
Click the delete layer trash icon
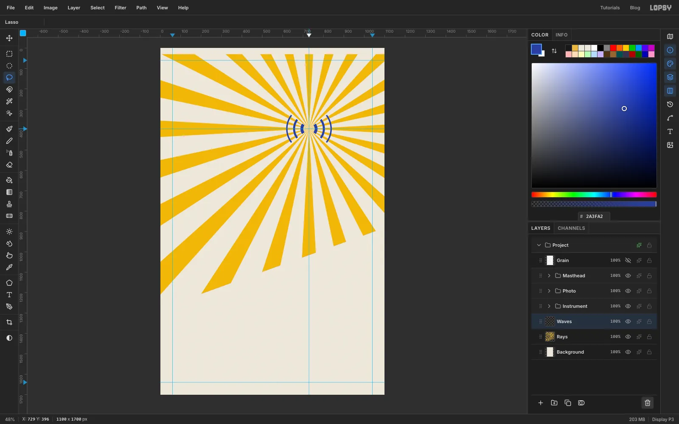coord(648,403)
